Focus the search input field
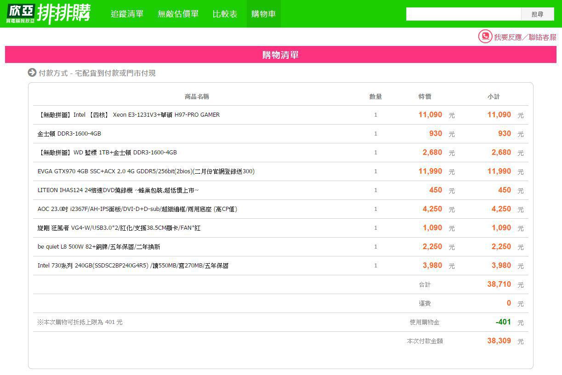Screen dimensions: 562x375 coord(464,14)
